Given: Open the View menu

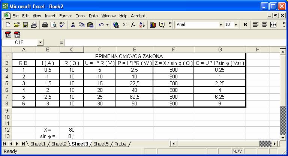Looking at the screenshot, I should [37, 16].
